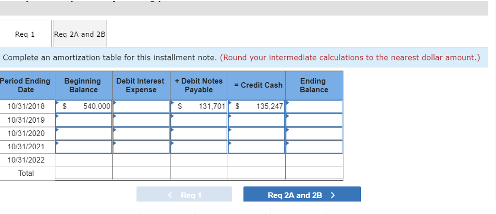Screen dimensions: 496x214
Task: Click the 10/31/2022 period date
Action: coord(26,160)
